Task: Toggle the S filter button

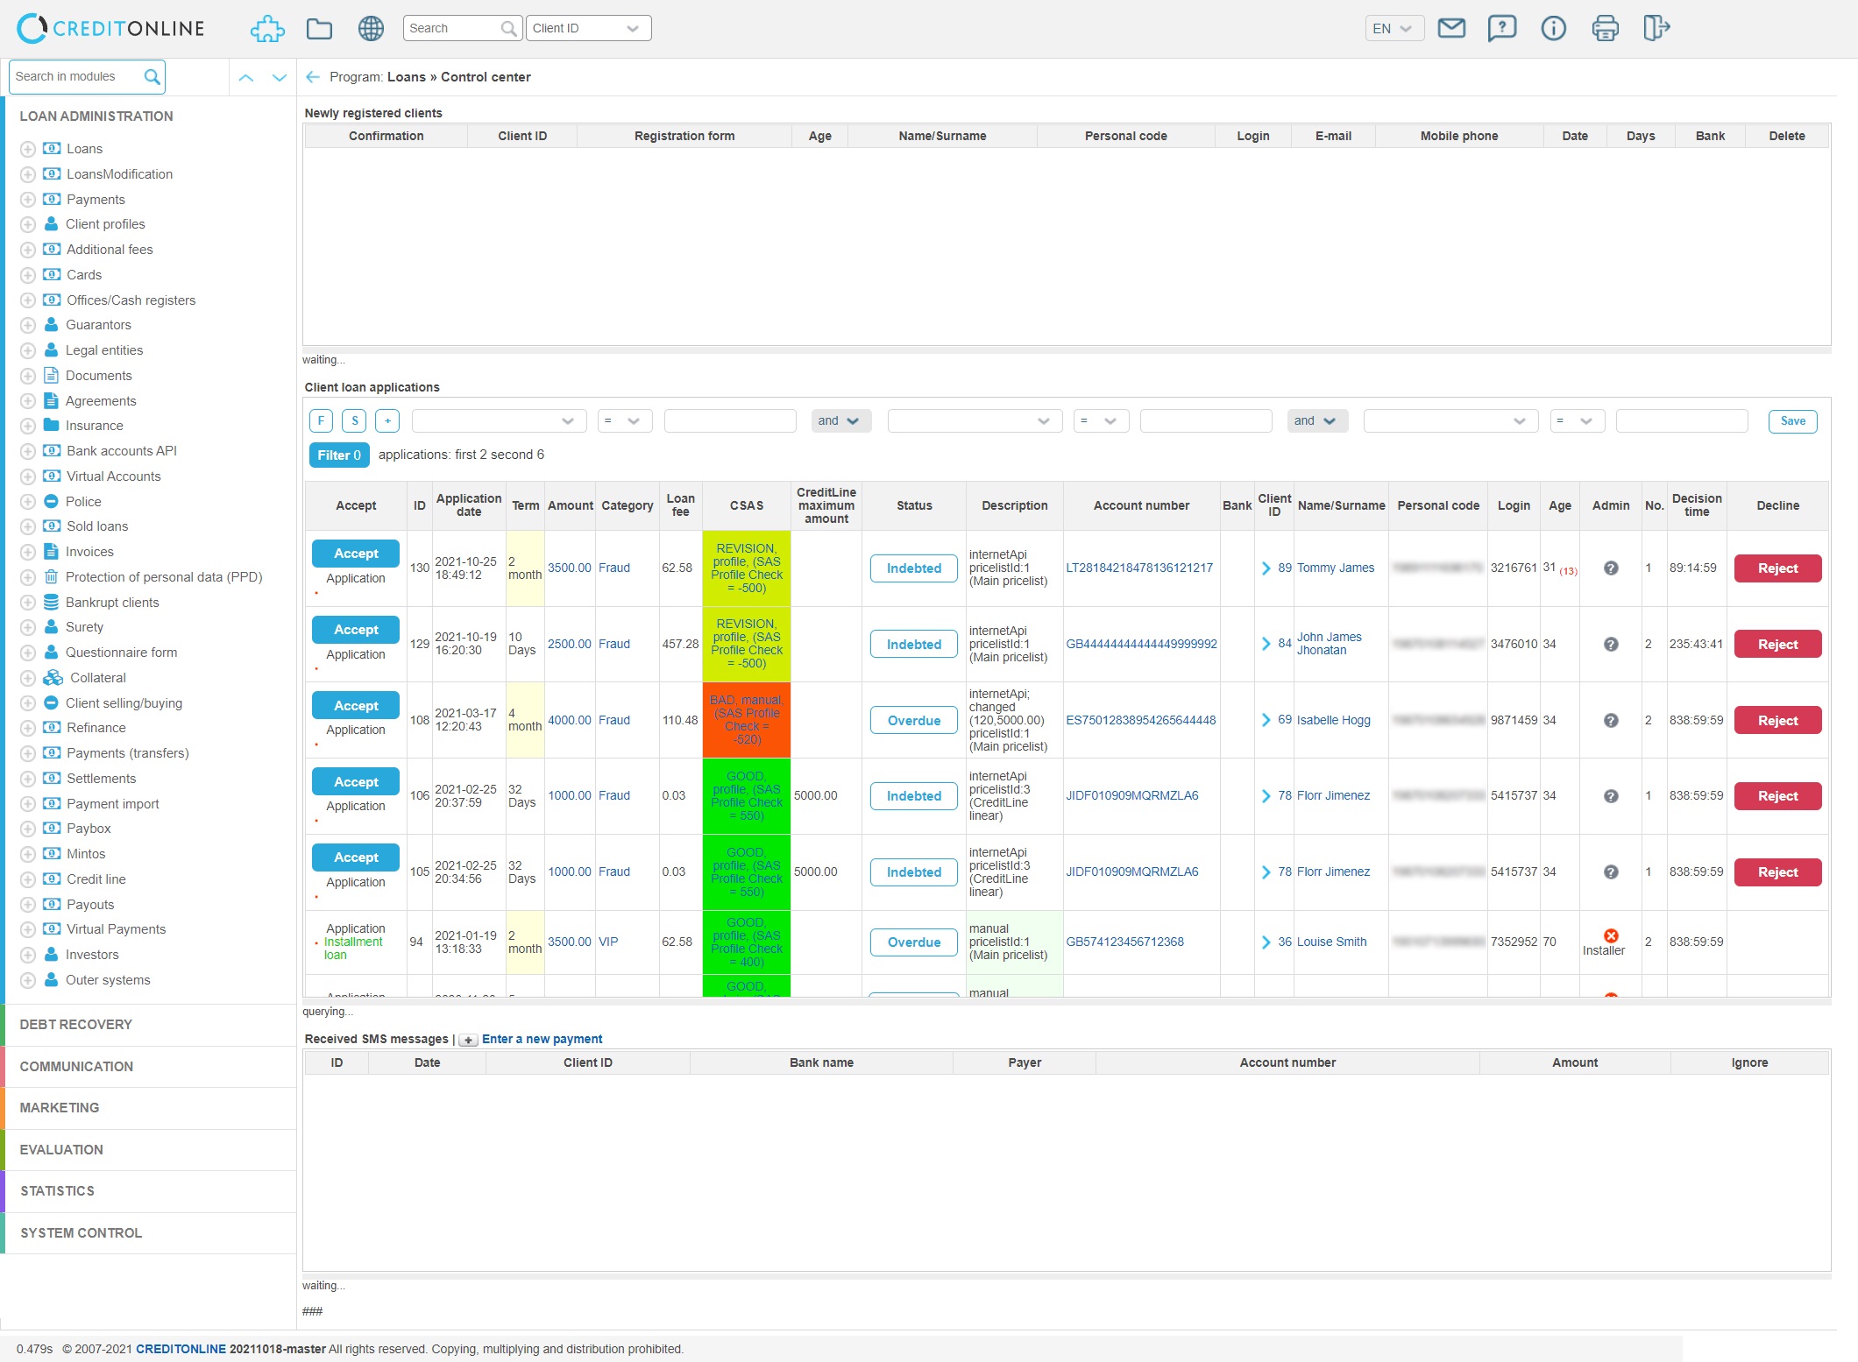Action: [354, 420]
